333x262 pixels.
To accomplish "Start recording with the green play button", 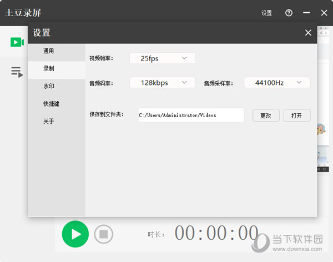I will click(x=75, y=234).
